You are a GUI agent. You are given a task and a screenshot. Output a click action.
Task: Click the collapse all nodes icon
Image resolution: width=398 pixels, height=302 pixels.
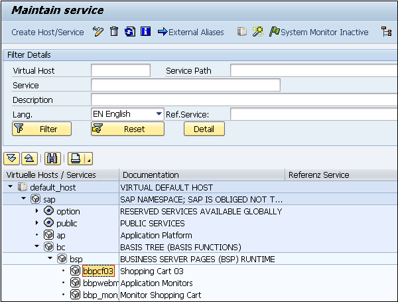click(x=29, y=159)
